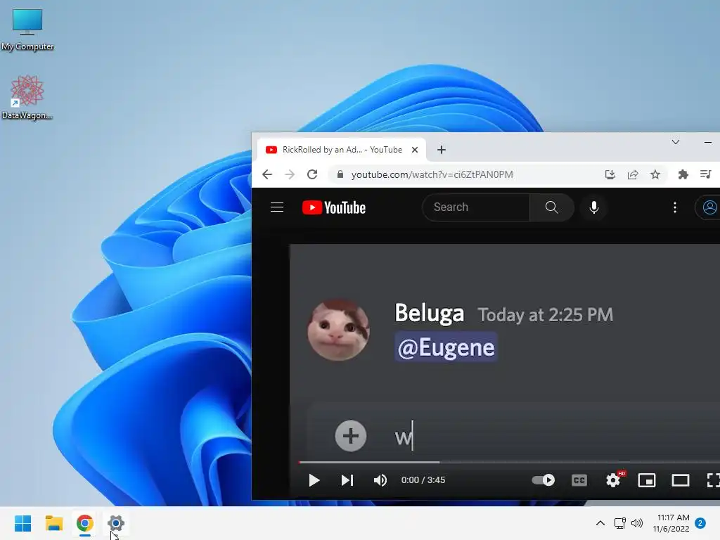720x540 pixels.
Task: Go back in Chrome browser
Action: click(x=267, y=174)
